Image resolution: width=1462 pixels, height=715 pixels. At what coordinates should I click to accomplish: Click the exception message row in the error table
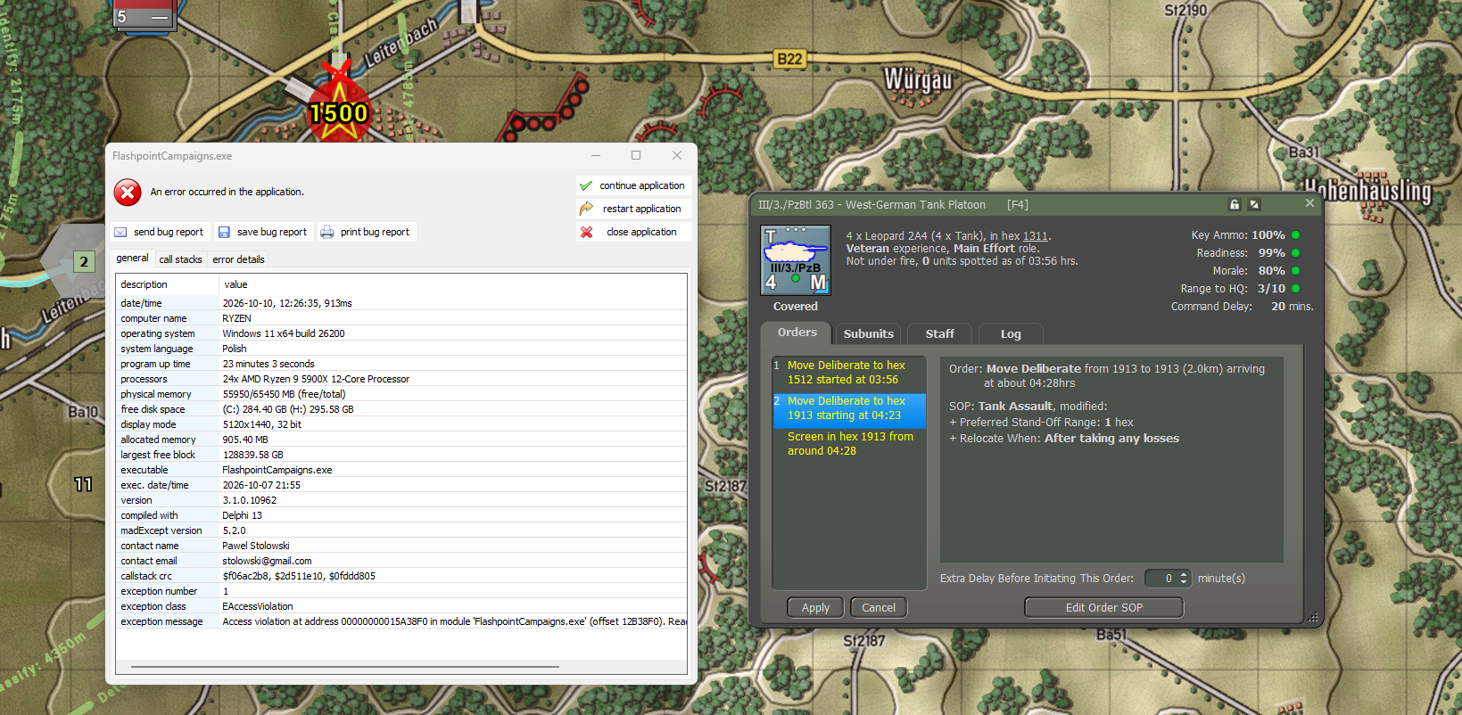(x=401, y=621)
